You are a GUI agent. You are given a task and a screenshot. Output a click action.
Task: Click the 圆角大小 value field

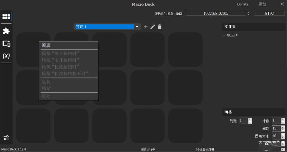coord(276,136)
